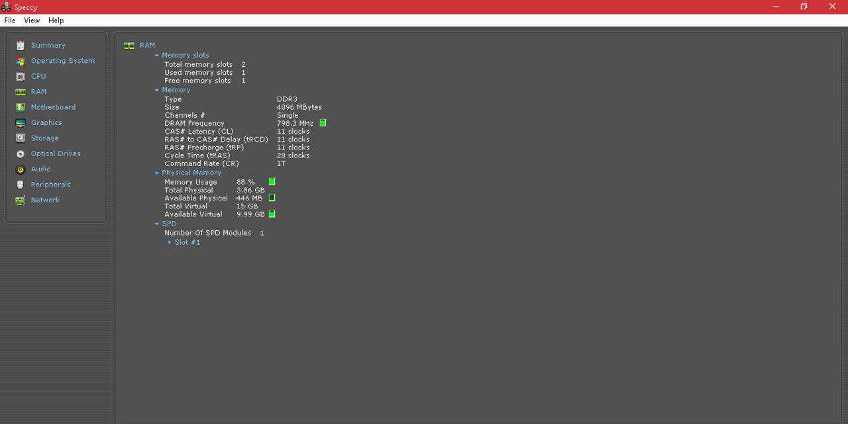Collapse the Memory slots section
The image size is (848, 424).
click(x=157, y=56)
